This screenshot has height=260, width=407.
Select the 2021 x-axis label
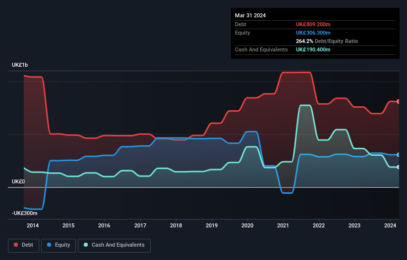[283, 225]
